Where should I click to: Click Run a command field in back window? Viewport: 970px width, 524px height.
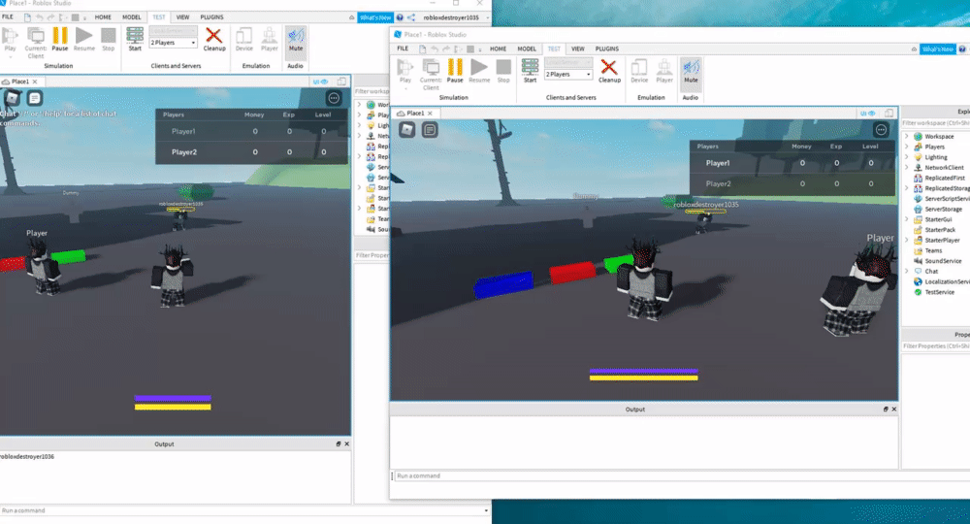244,510
